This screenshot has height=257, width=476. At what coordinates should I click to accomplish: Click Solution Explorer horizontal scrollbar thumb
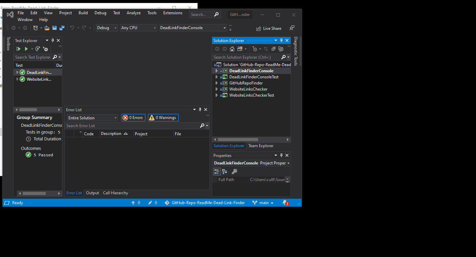tap(238, 139)
